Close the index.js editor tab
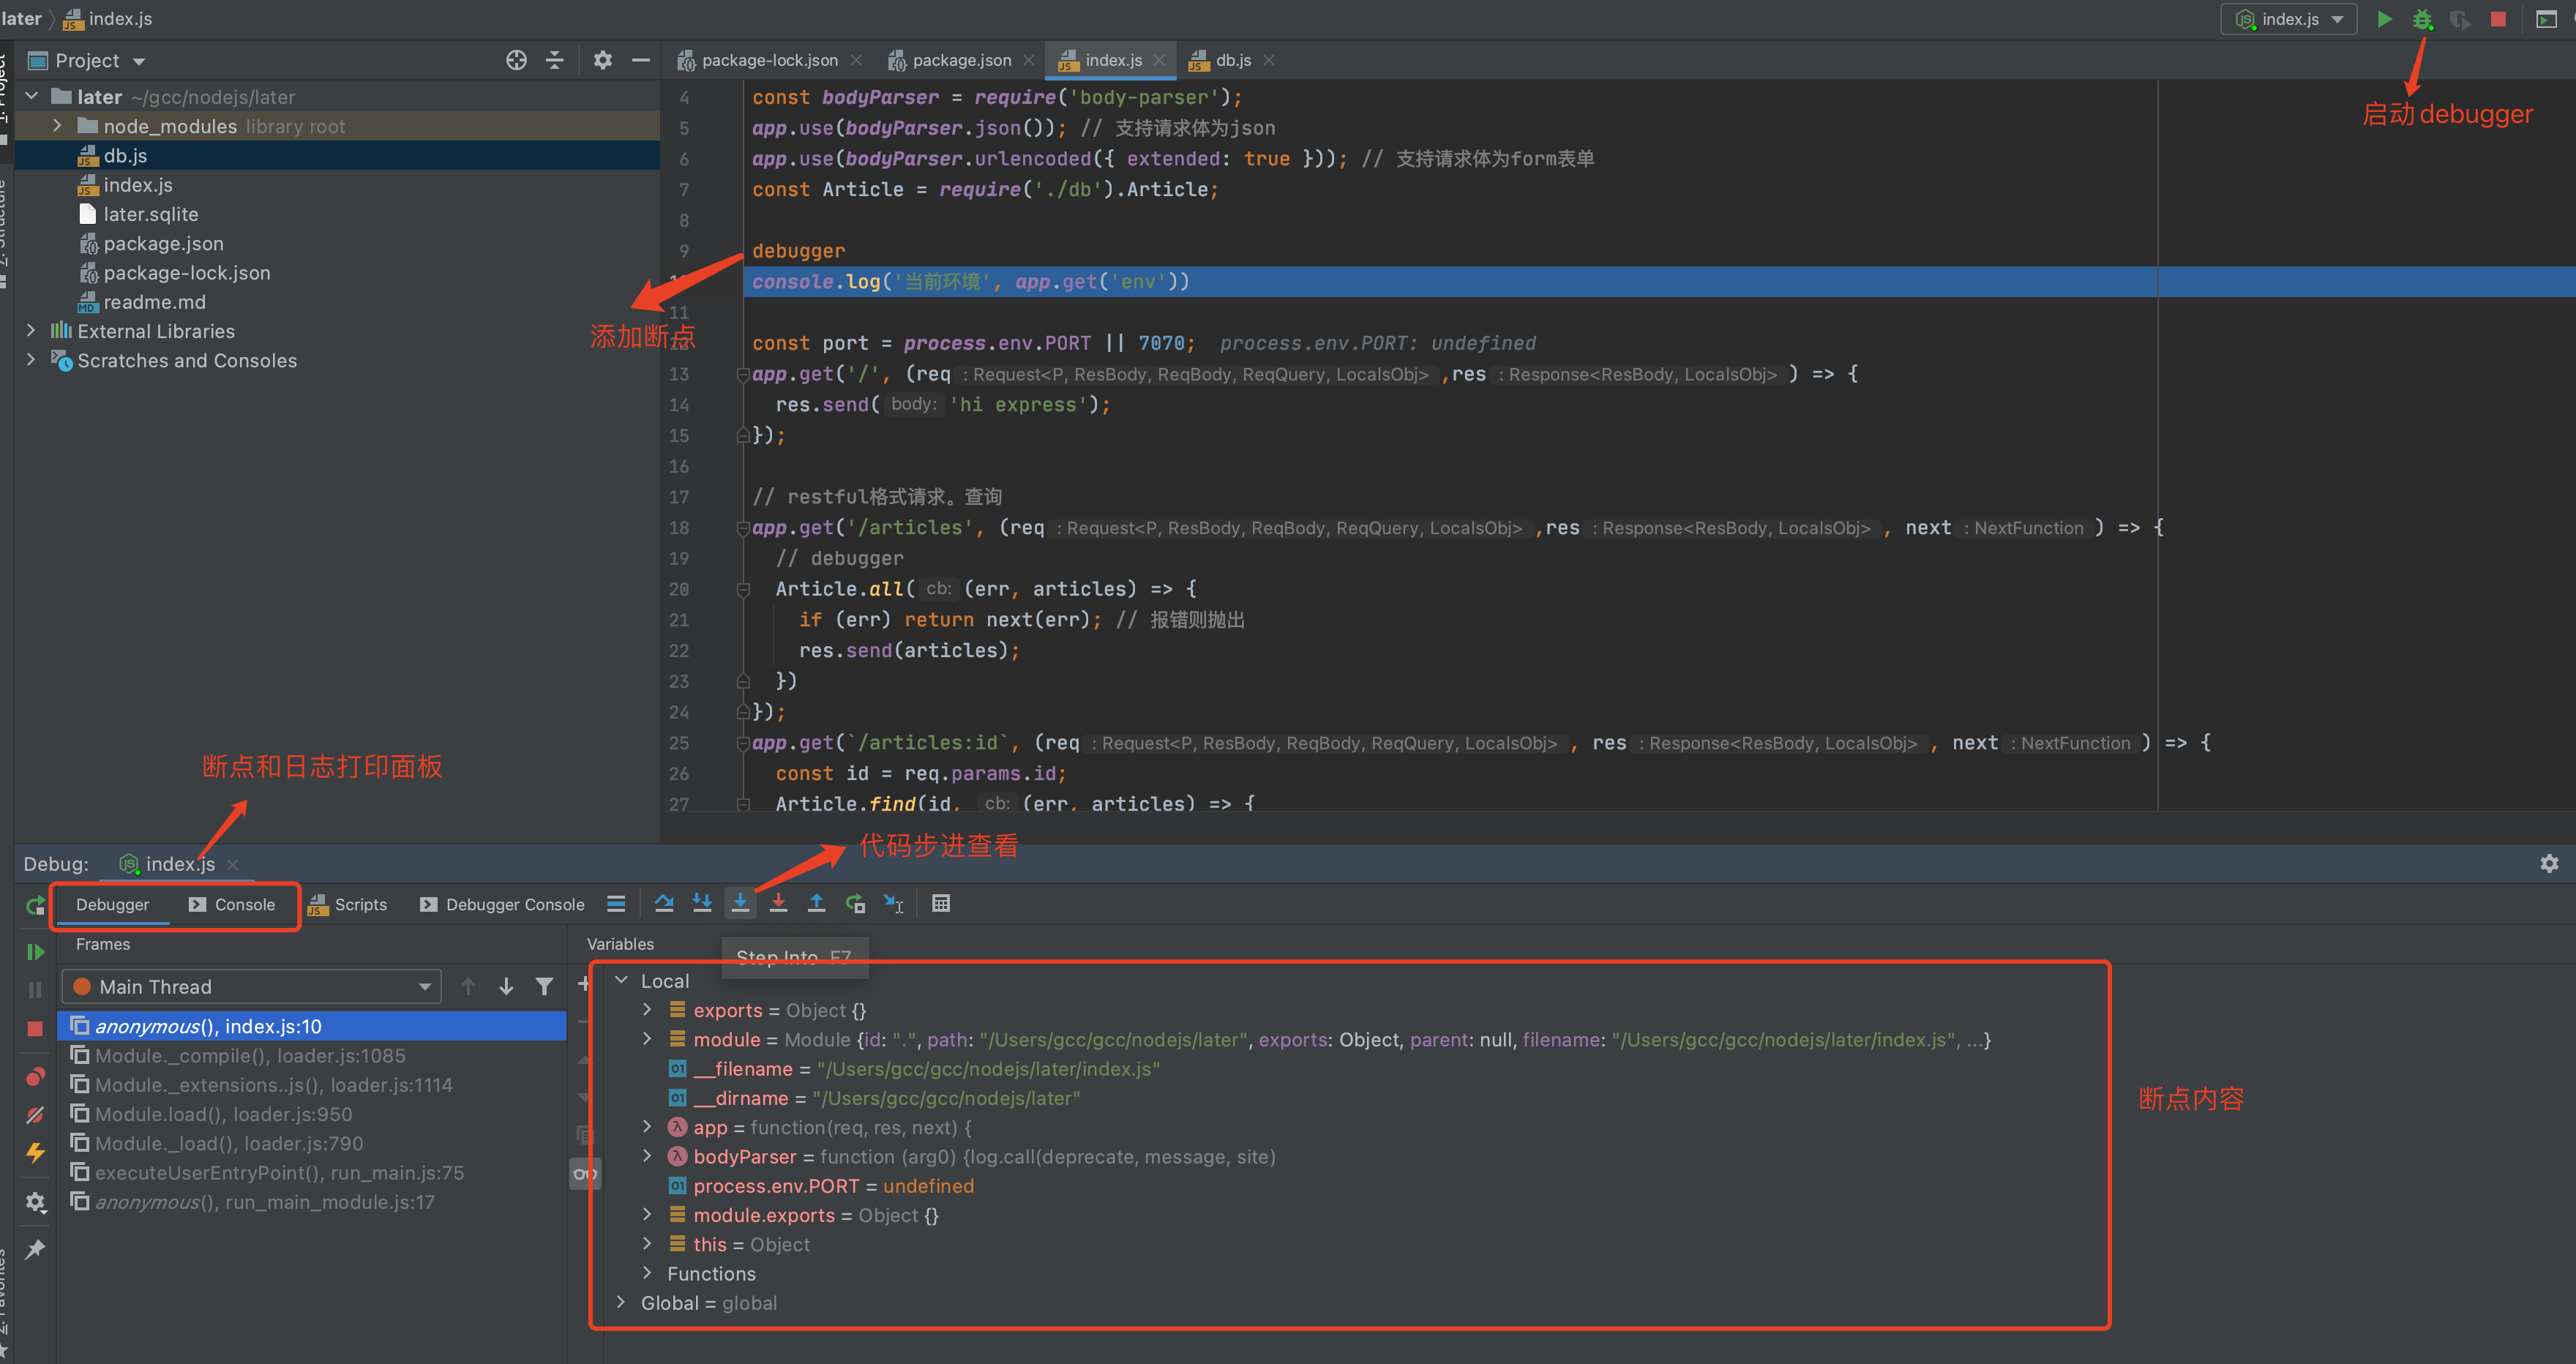 point(1159,60)
